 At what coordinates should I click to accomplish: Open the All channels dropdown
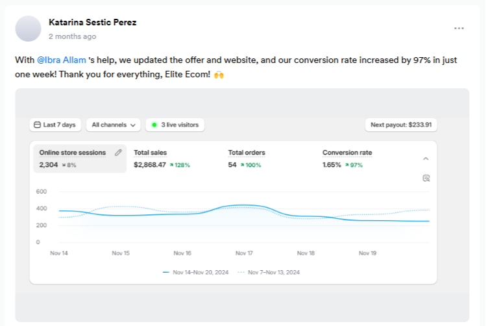115,125
